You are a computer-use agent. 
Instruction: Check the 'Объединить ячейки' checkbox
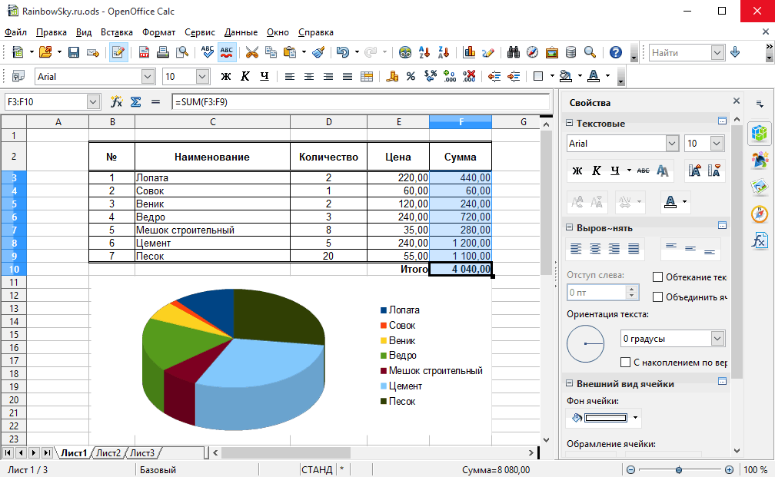(x=657, y=296)
